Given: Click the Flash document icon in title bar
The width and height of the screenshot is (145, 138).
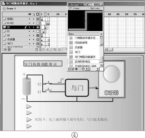Looking at the screenshot, I should click(3, 3).
